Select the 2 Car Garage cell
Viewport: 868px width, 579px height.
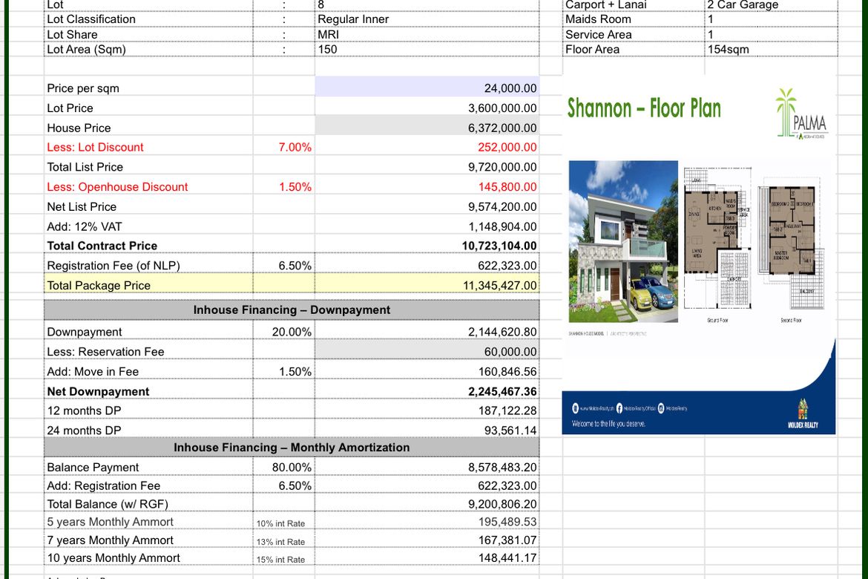[x=771, y=5]
